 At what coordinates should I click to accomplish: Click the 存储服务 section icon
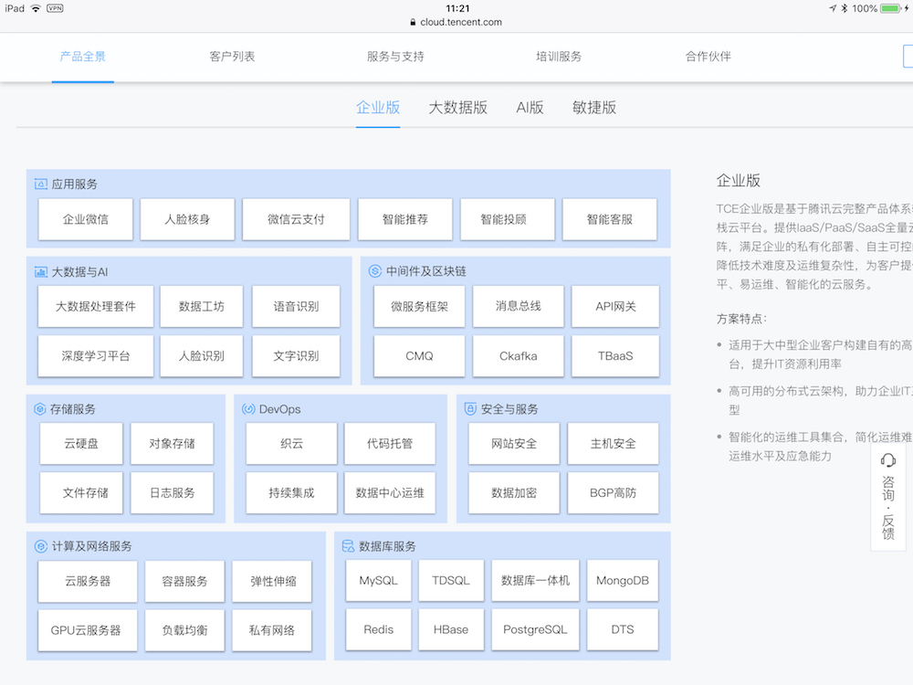click(39, 409)
